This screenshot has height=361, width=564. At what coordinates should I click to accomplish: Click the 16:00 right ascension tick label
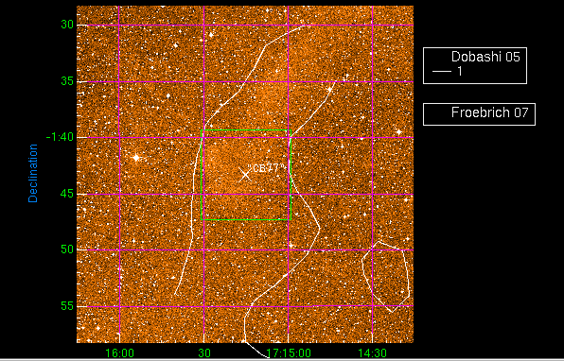coord(120,353)
